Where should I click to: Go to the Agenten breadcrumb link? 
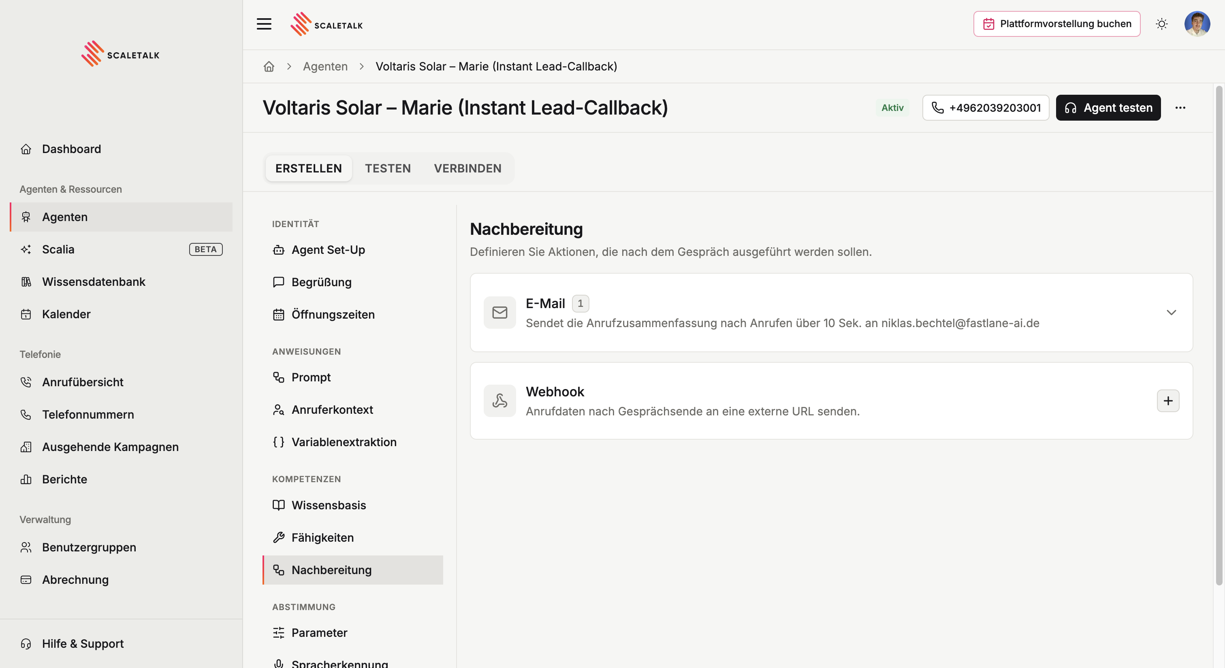pos(325,66)
